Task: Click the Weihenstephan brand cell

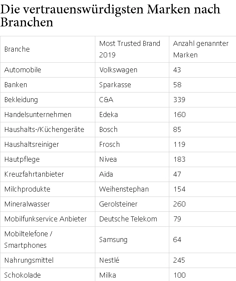Action: [x=124, y=189]
